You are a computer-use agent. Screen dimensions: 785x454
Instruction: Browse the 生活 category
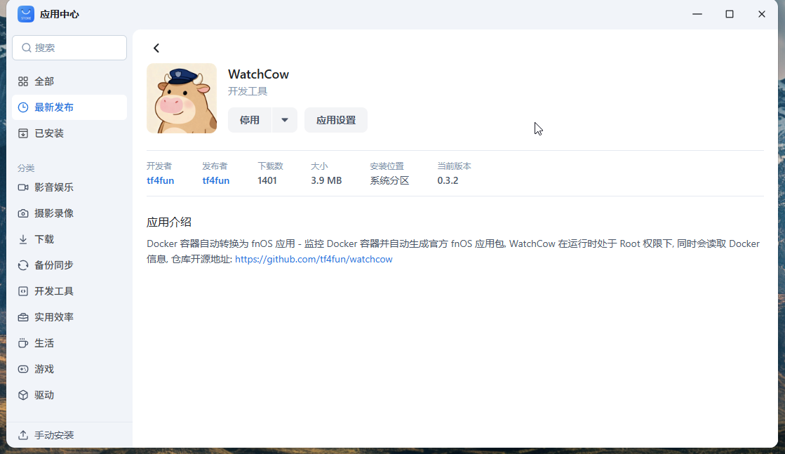pyautogui.click(x=69, y=343)
